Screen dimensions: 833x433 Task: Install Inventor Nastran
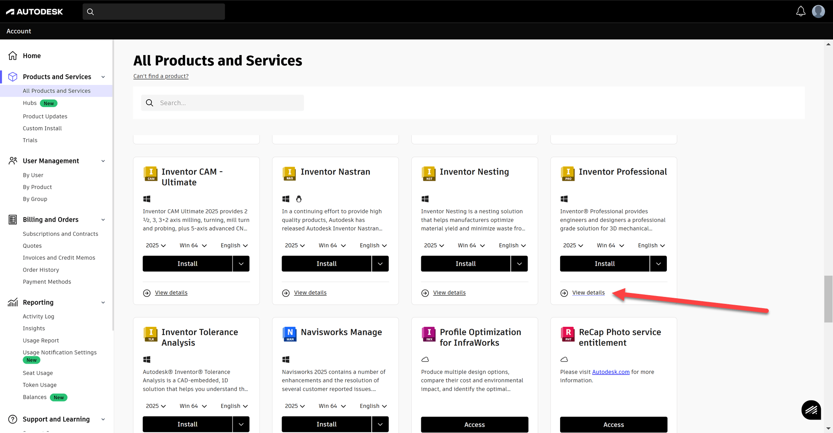click(x=326, y=264)
